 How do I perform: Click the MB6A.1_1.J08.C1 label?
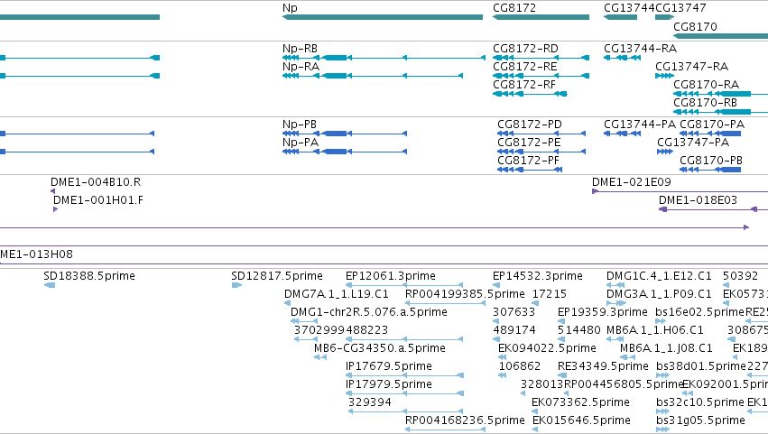(x=666, y=349)
